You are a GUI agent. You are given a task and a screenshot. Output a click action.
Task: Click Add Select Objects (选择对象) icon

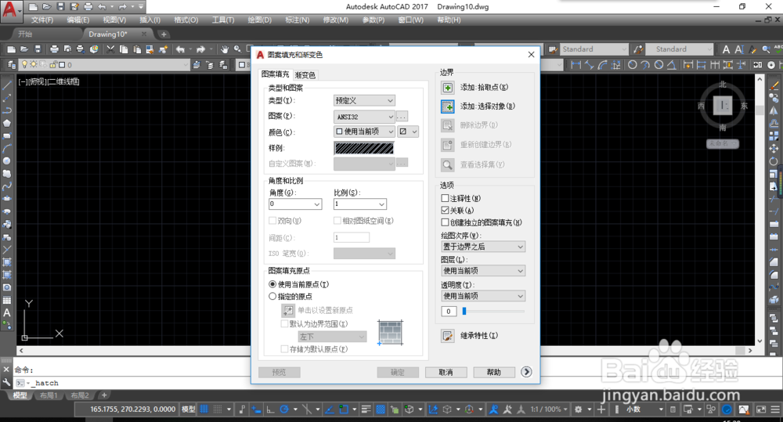447,106
